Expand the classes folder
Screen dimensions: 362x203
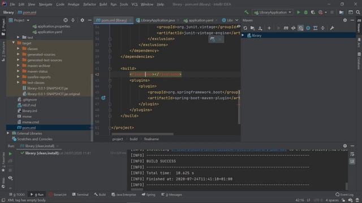18,48
